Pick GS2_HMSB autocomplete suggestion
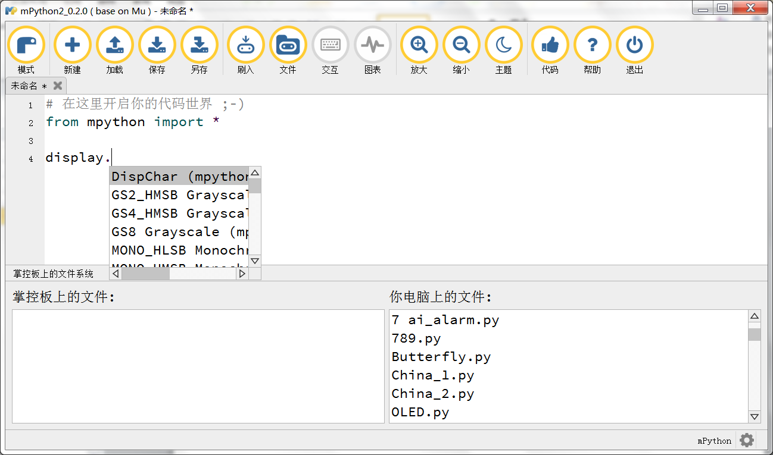Screen dimensions: 773x455 point(180,195)
